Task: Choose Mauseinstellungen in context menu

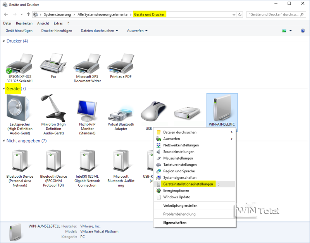Action: (195, 158)
